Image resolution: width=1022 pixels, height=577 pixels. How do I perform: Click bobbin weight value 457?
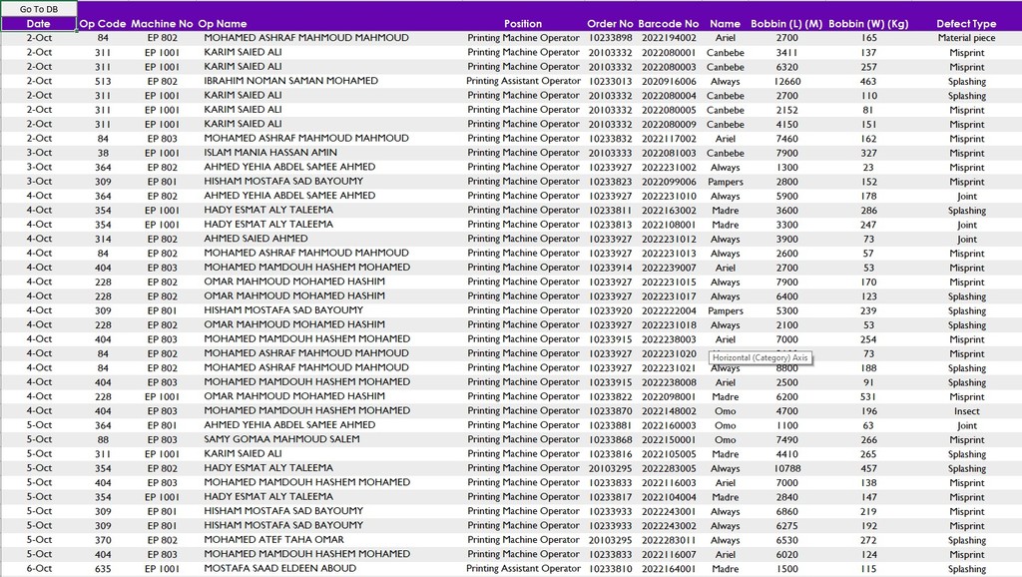[868, 468]
